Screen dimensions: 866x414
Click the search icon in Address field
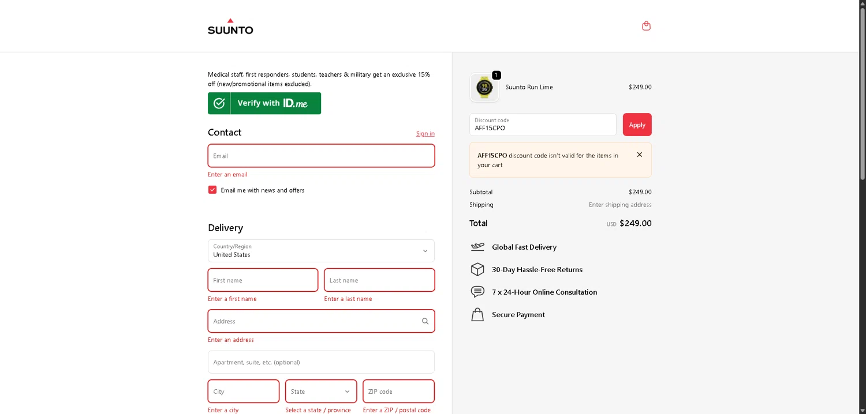[425, 321]
